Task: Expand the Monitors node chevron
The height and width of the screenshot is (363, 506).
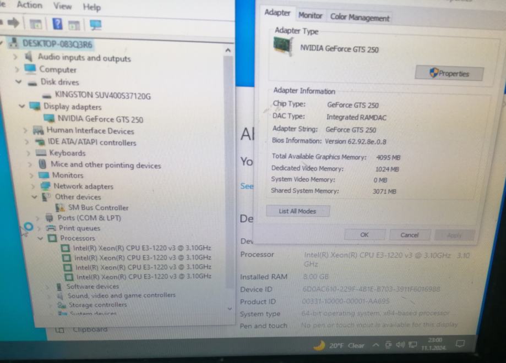Action: [x=31, y=175]
